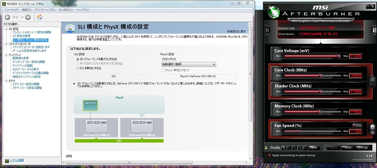Click Shader Clock value field 1700

click(x=355, y=91)
